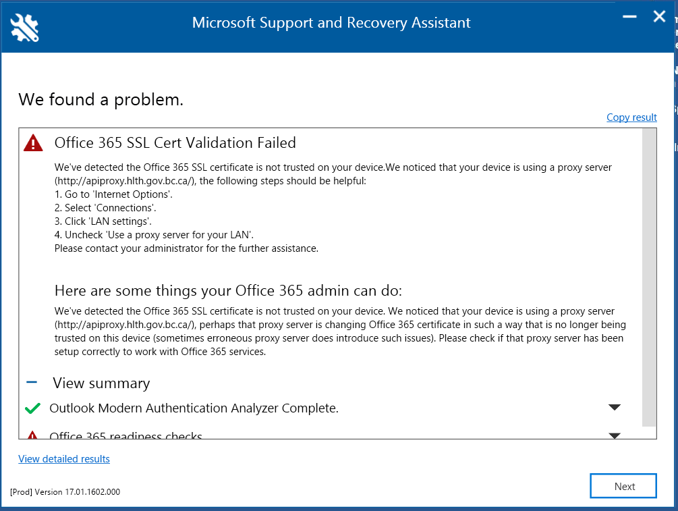Open View detailed results

63,459
